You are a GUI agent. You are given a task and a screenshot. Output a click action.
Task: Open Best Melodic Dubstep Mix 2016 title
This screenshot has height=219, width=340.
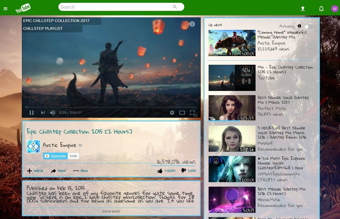[x=282, y=191]
